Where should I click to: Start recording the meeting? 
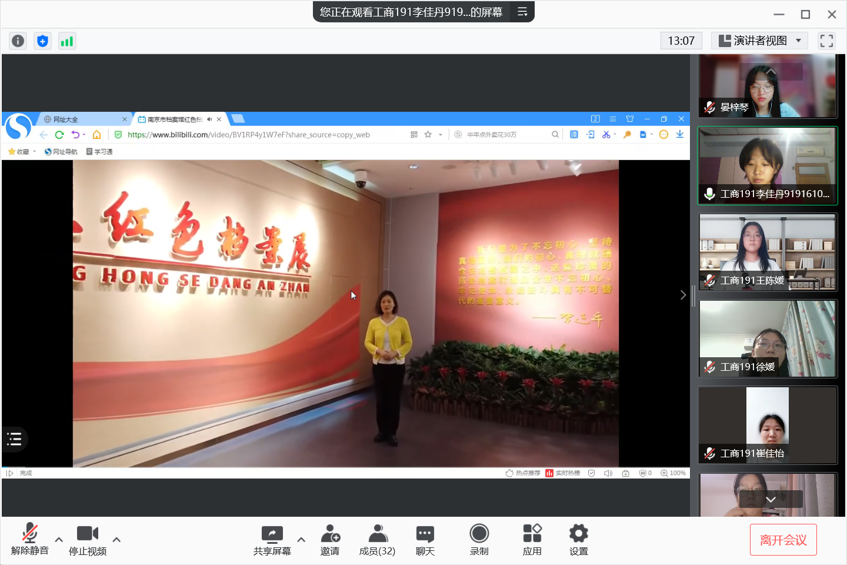(479, 540)
